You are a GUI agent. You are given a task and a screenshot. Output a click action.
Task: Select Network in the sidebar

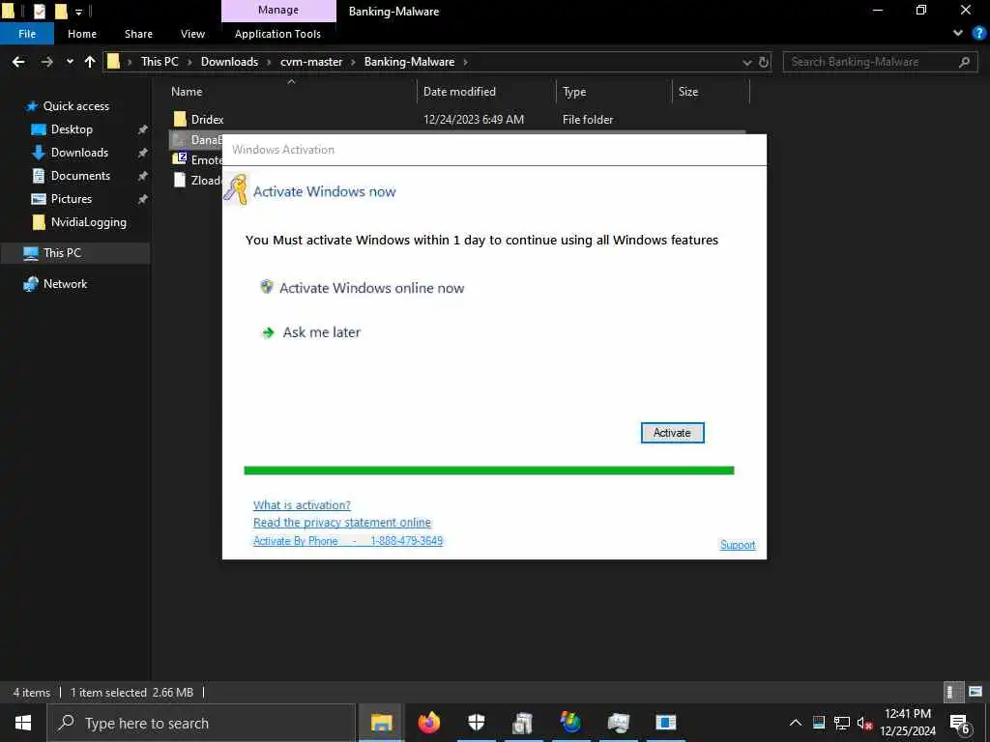(65, 284)
